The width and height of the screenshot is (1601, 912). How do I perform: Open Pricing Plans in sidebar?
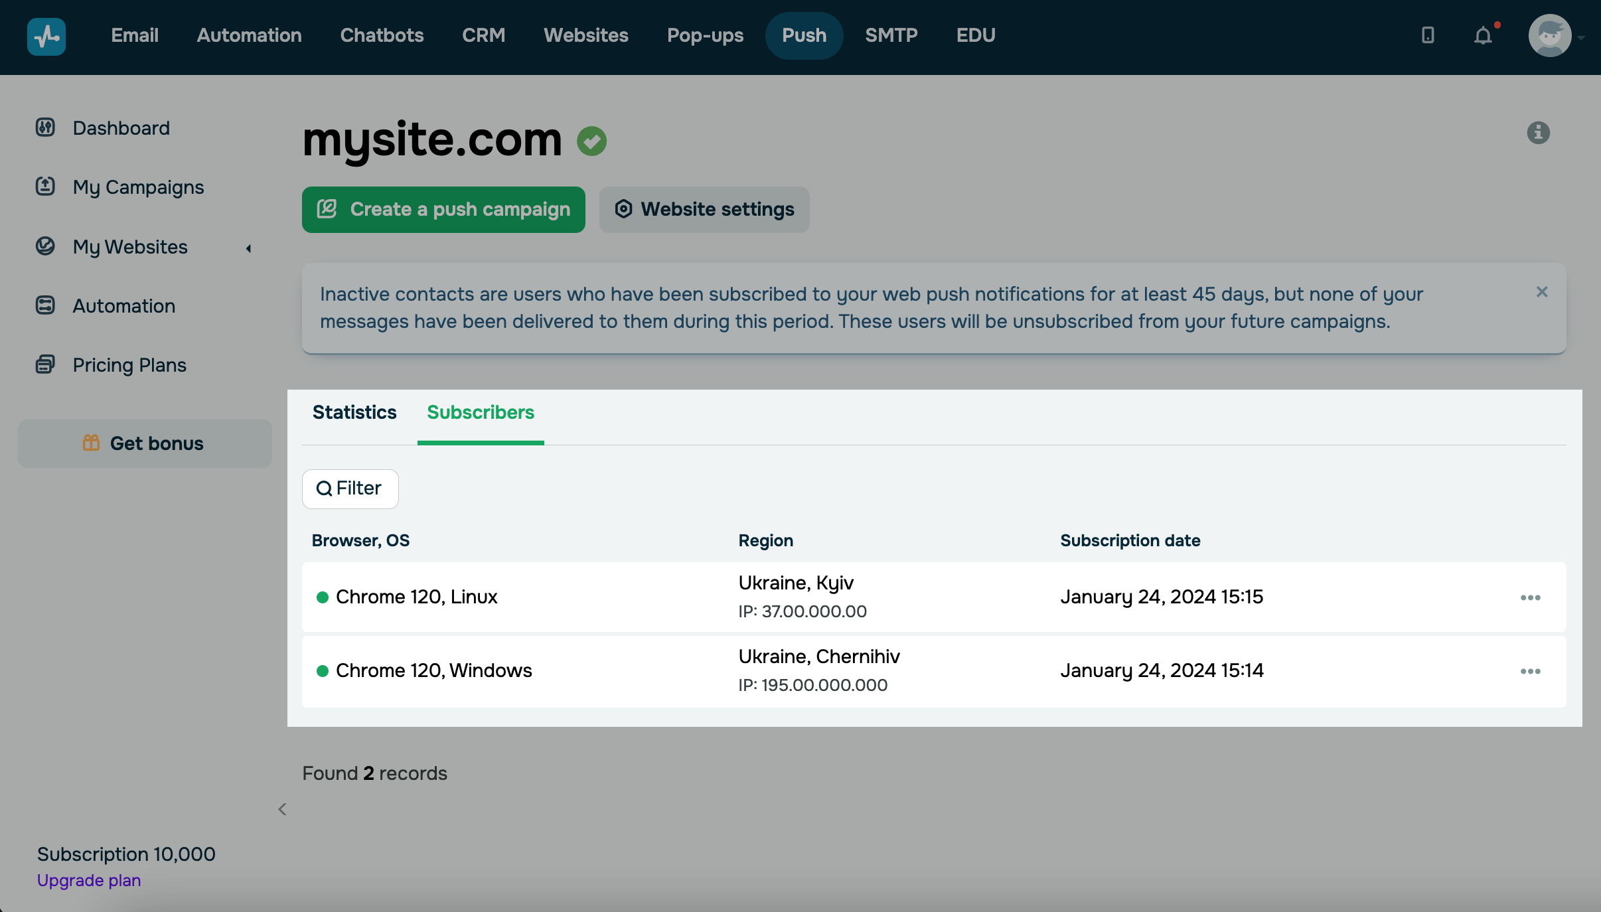[x=129, y=365]
